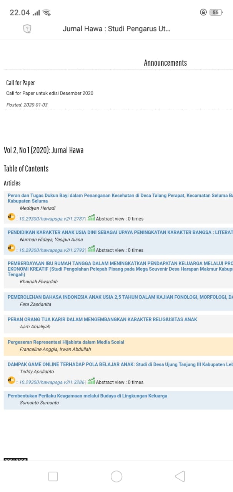Click DOI badge icon for Nurman Hidaya article

click(12, 249)
